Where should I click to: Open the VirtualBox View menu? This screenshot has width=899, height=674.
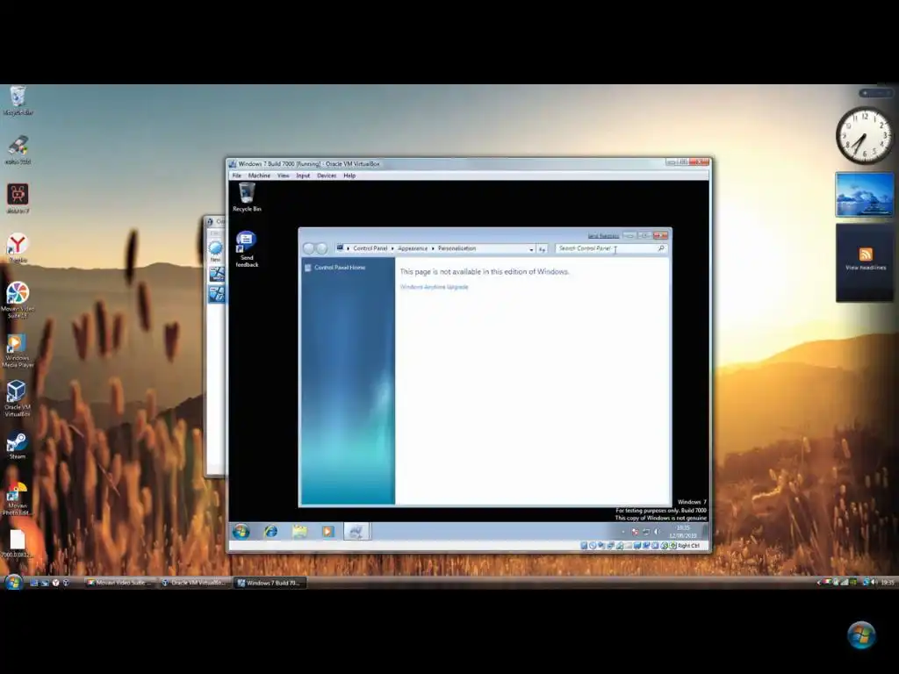point(284,176)
